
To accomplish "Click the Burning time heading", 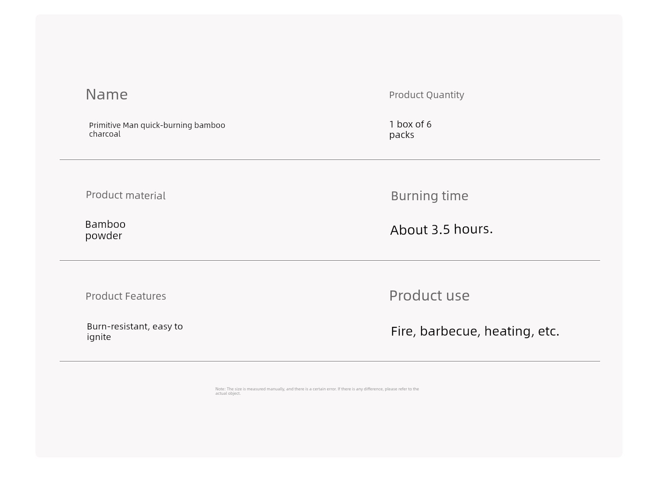I will tap(429, 196).
